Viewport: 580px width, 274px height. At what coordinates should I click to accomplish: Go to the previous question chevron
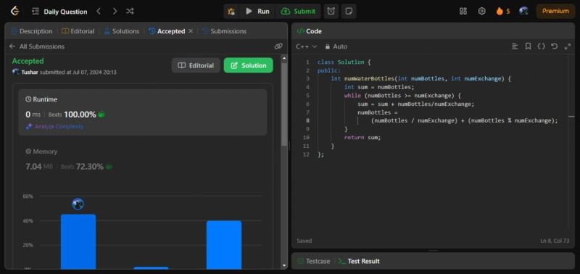99,12
